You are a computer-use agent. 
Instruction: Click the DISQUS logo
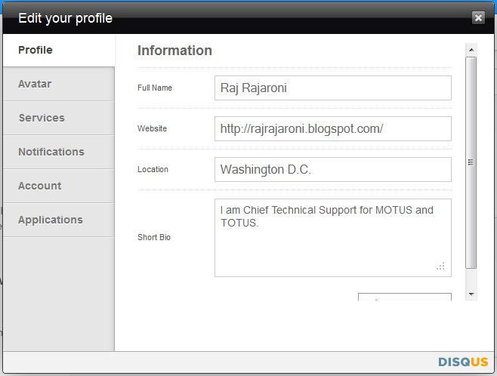point(463,362)
